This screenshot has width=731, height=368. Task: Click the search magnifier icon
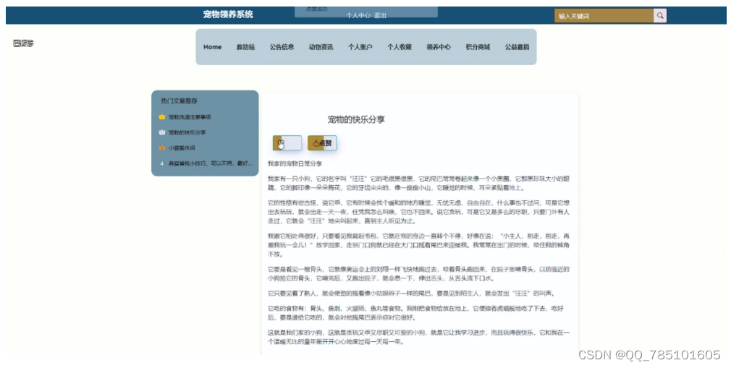[x=660, y=16]
